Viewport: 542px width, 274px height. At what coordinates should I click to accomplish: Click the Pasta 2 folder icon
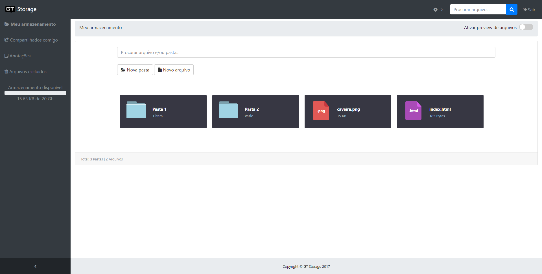[x=228, y=110]
